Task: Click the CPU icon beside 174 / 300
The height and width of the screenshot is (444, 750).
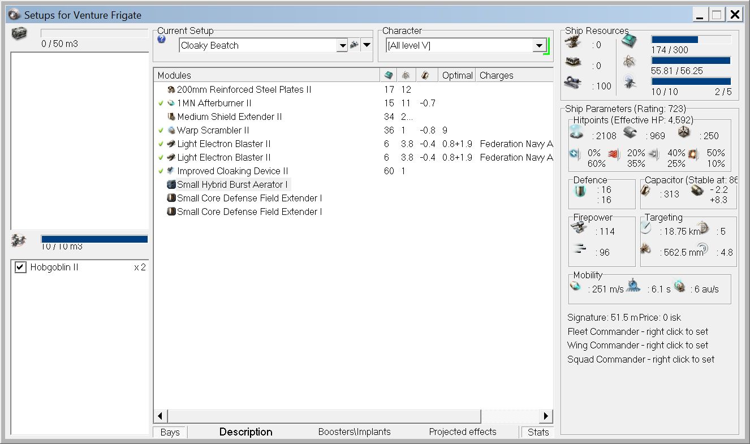Action: pyautogui.click(x=630, y=41)
